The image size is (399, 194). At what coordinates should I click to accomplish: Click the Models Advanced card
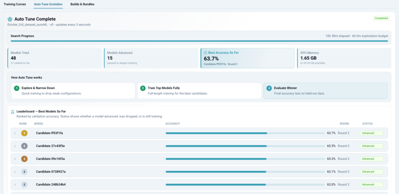151,58
